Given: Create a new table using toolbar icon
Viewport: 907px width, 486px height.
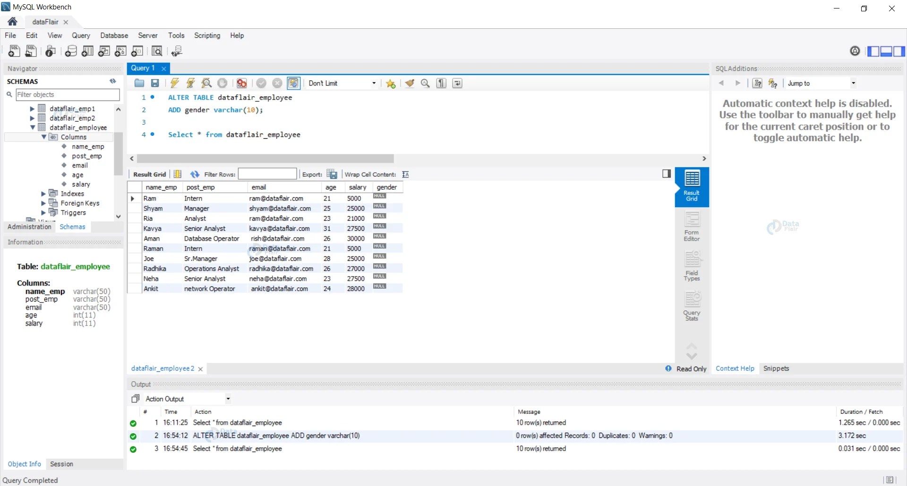Looking at the screenshot, I should (87, 51).
